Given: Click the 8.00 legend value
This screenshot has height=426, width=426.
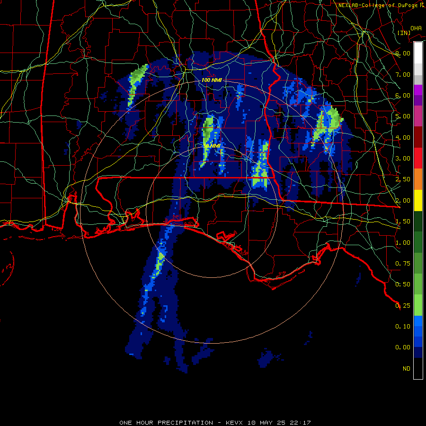Looking at the screenshot, I should pos(403,53).
